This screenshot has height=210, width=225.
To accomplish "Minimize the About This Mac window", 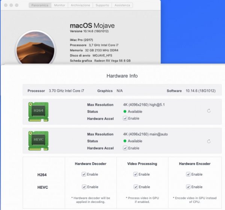I will [x=11, y=5].
